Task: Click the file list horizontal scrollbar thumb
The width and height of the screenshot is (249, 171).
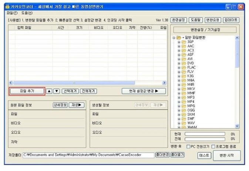Action: point(74,83)
